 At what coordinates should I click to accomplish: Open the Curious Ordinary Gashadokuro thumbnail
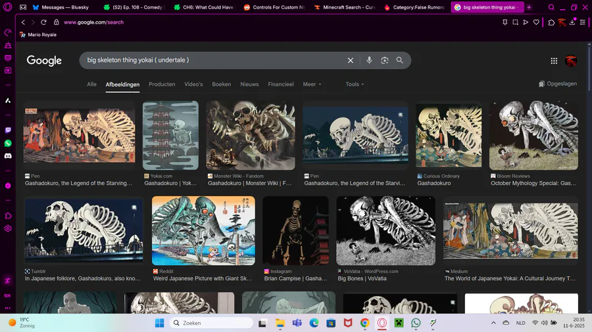pos(449,136)
